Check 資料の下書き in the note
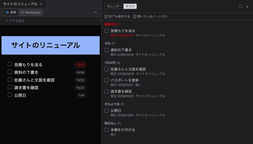Image resolution: width=253 pixels, height=144 pixels. 10,72
